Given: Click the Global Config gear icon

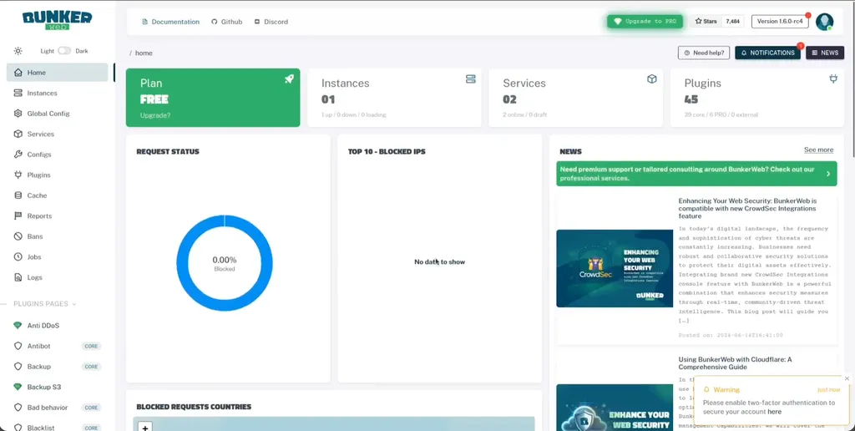Looking at the screenshot, I should [18, 114].
